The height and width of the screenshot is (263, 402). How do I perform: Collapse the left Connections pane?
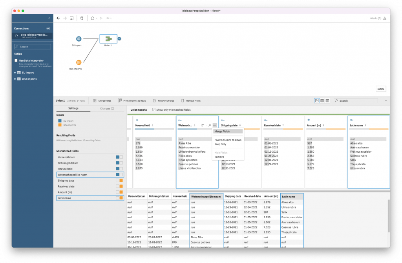click(49, 18)
